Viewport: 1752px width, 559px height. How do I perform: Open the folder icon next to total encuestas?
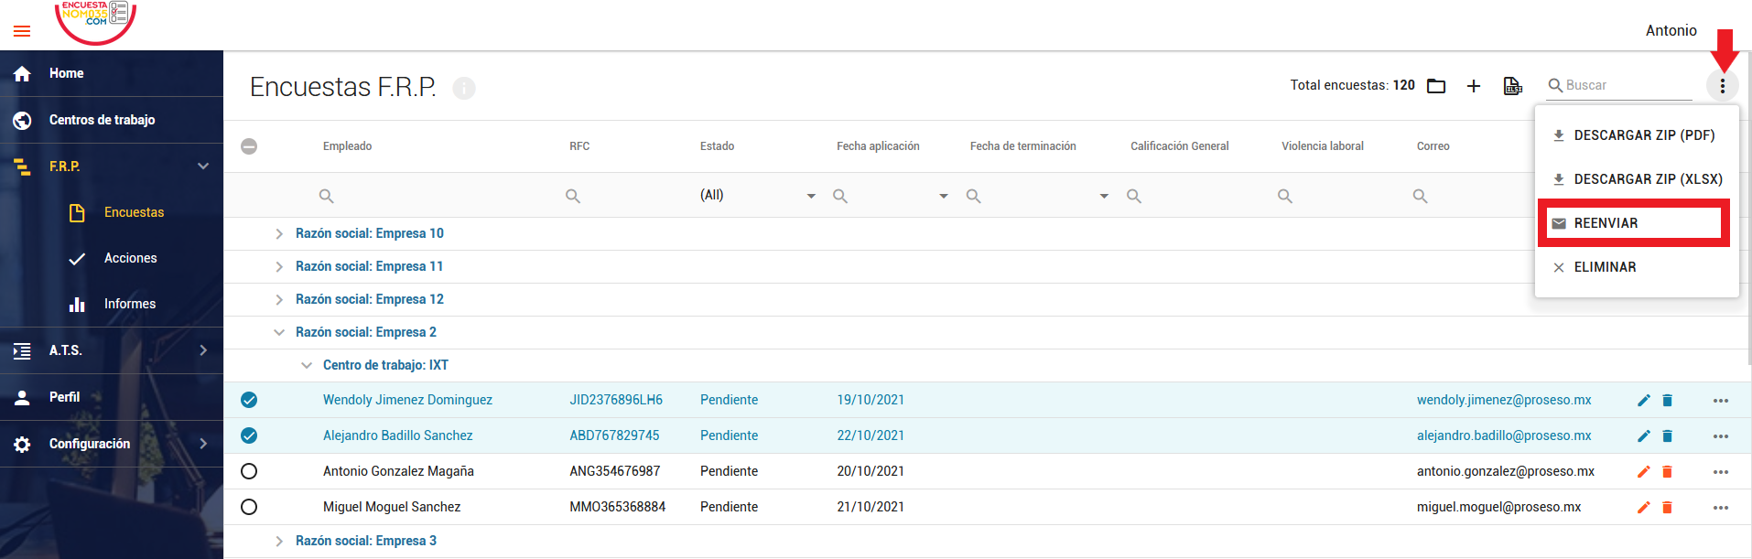tap(1436, 86)
